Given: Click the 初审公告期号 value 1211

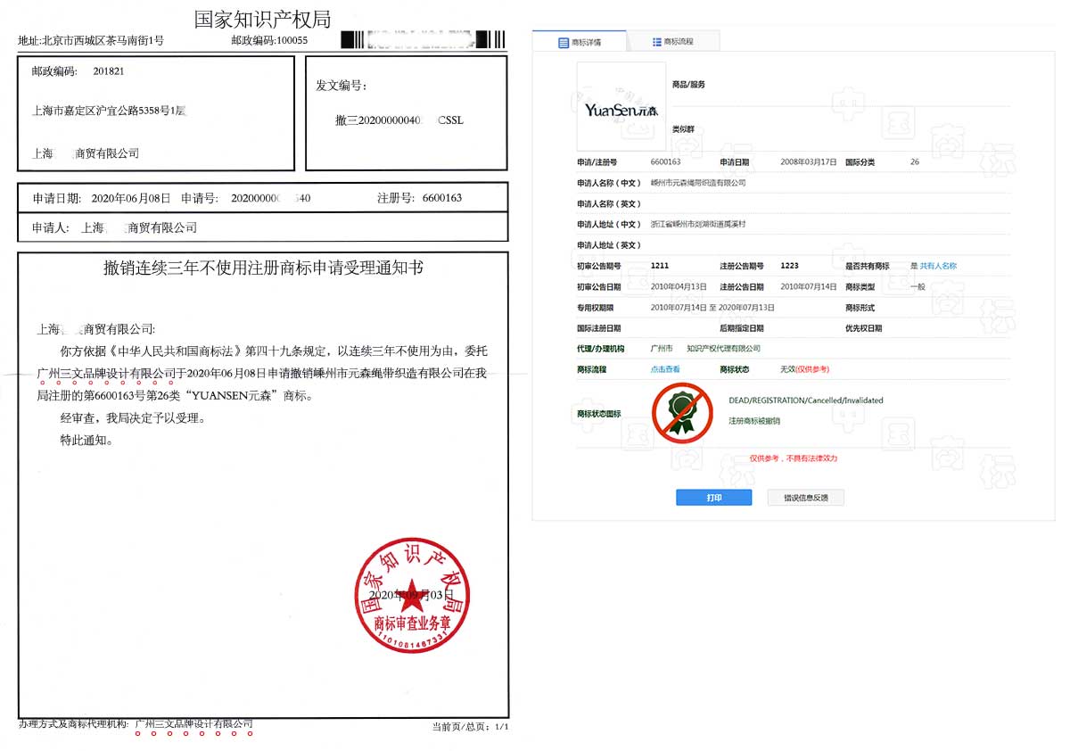Looking at the screenshot, I should tap(660, 266).
